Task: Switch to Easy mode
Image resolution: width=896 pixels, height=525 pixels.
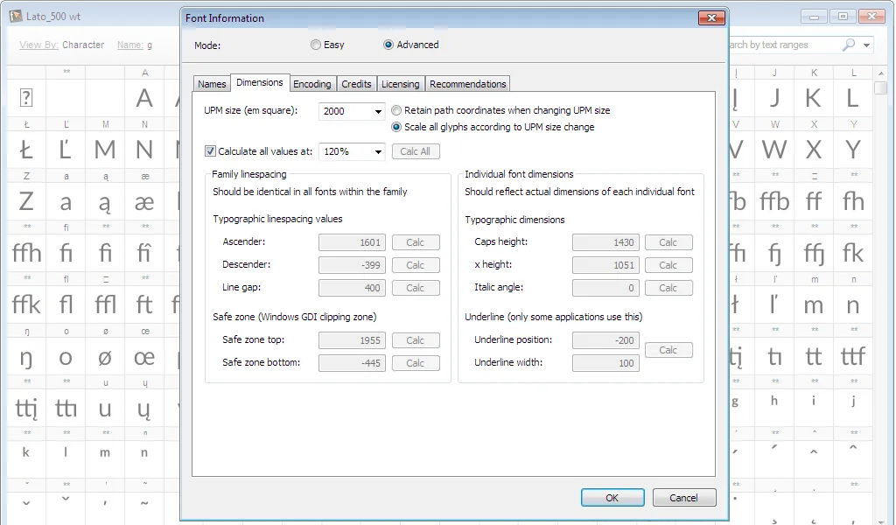Action: (x=315, y=44)
